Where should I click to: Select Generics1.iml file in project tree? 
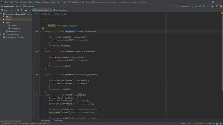point(13,31)
